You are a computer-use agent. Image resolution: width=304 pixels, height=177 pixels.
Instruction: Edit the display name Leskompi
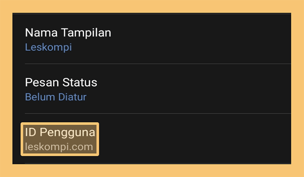click(x=49, y=47)
